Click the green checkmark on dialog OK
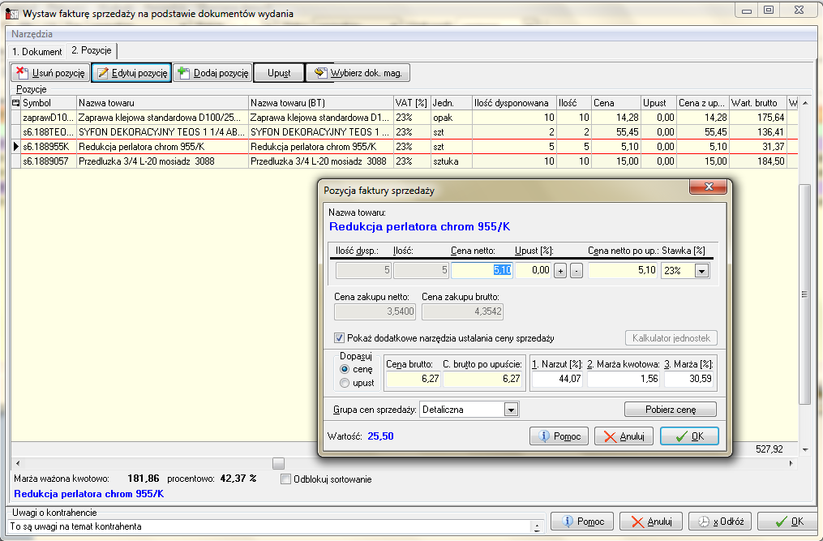823x541 pixels. pyautogui.click(x=682, y=436)
